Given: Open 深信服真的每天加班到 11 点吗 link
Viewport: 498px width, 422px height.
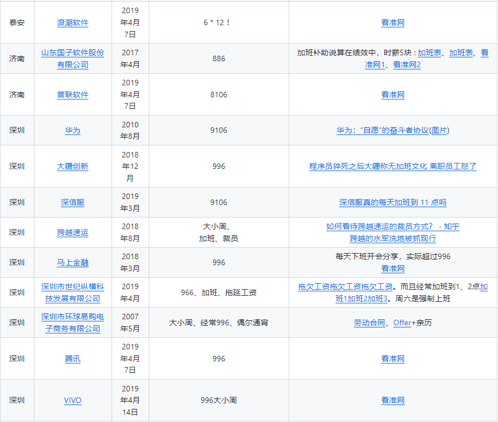Looking at the screenshot, I should 393,203.
